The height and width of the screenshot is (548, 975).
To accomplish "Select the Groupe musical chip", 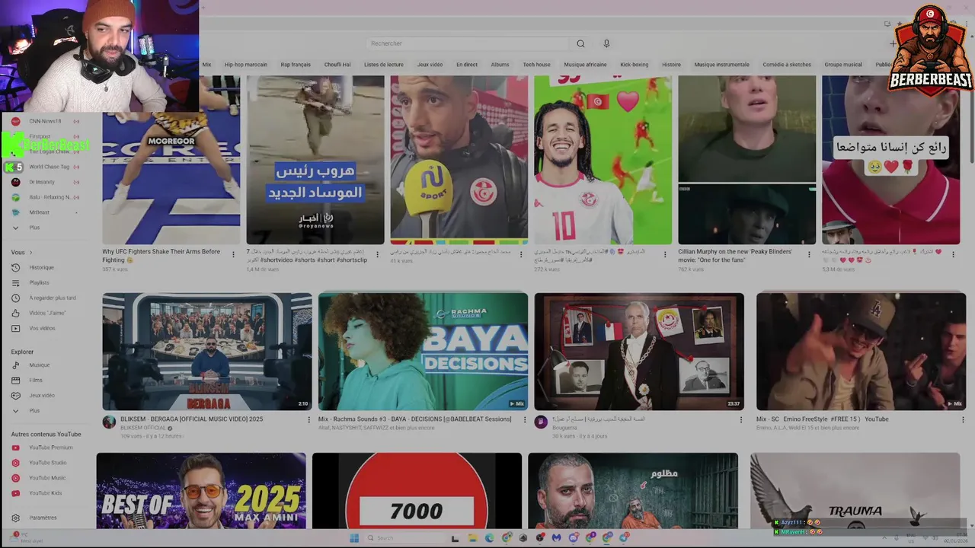I will (843, 65).
